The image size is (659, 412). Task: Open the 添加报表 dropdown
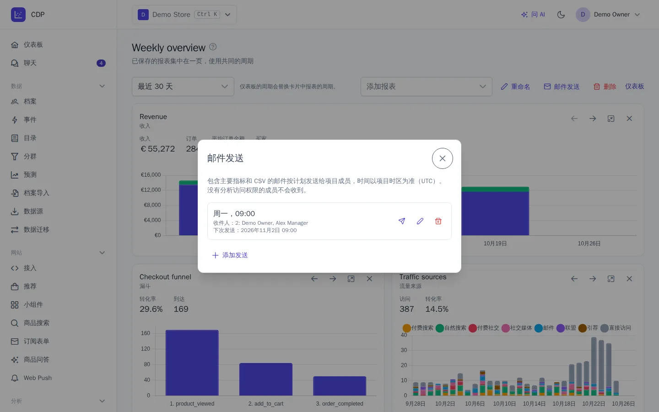point(427,87)
